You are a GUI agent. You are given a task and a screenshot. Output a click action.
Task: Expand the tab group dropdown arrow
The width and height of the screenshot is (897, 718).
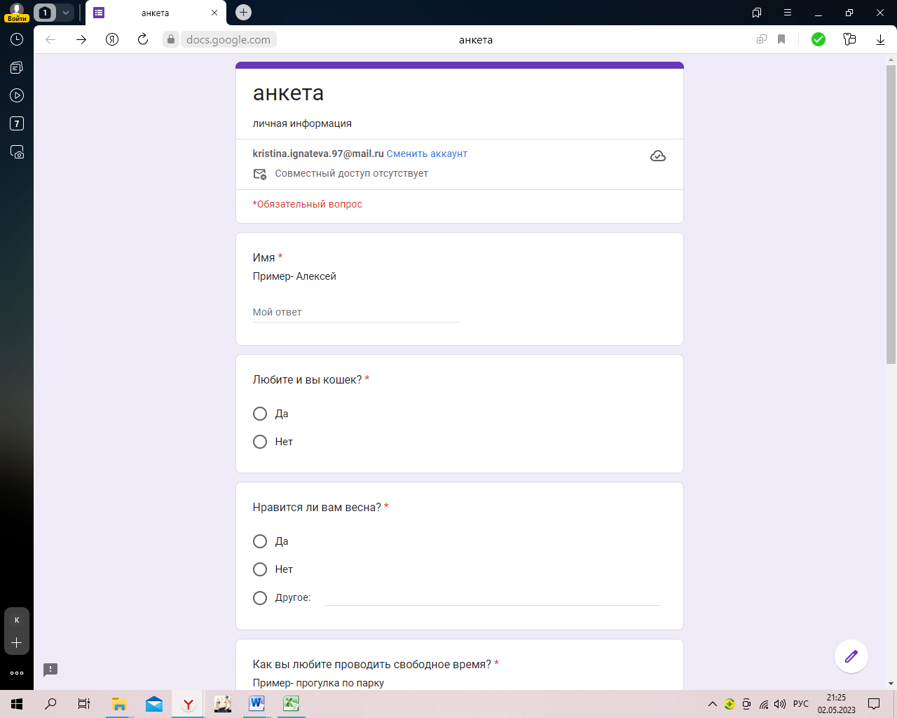[x=66, y=13]
